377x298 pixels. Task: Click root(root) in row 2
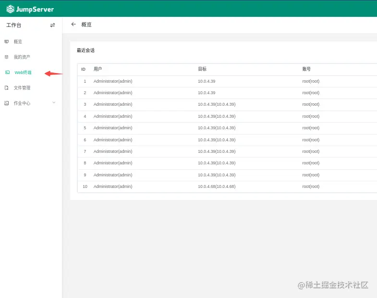311,93
